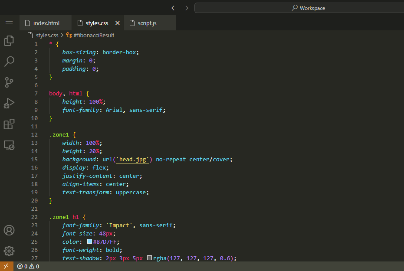
Task: Open errors and warnings status indicator
Action: click(x=28, y=266)
